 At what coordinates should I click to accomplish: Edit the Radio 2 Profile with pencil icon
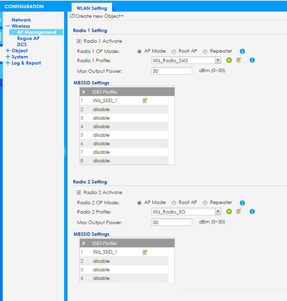tap(239, 211)
